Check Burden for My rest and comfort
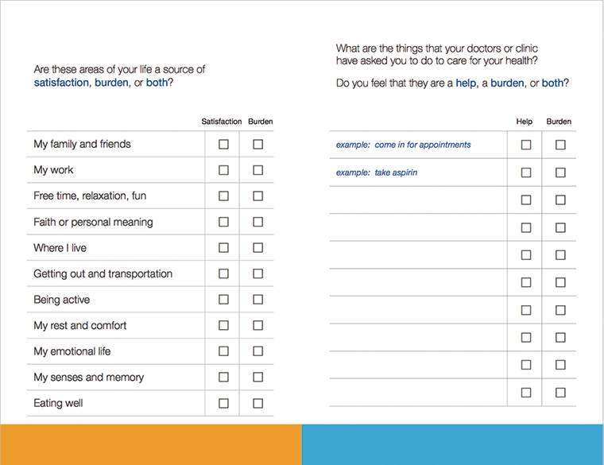The width and height of the screenshot is (604, 465). point(257,325)
